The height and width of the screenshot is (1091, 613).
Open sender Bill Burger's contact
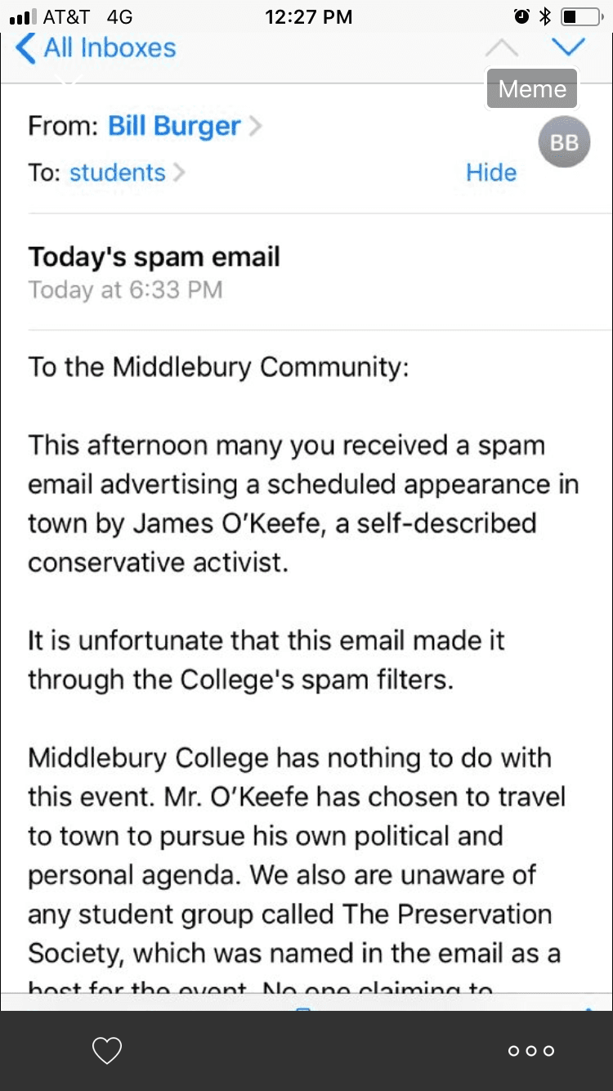(174, 126)
